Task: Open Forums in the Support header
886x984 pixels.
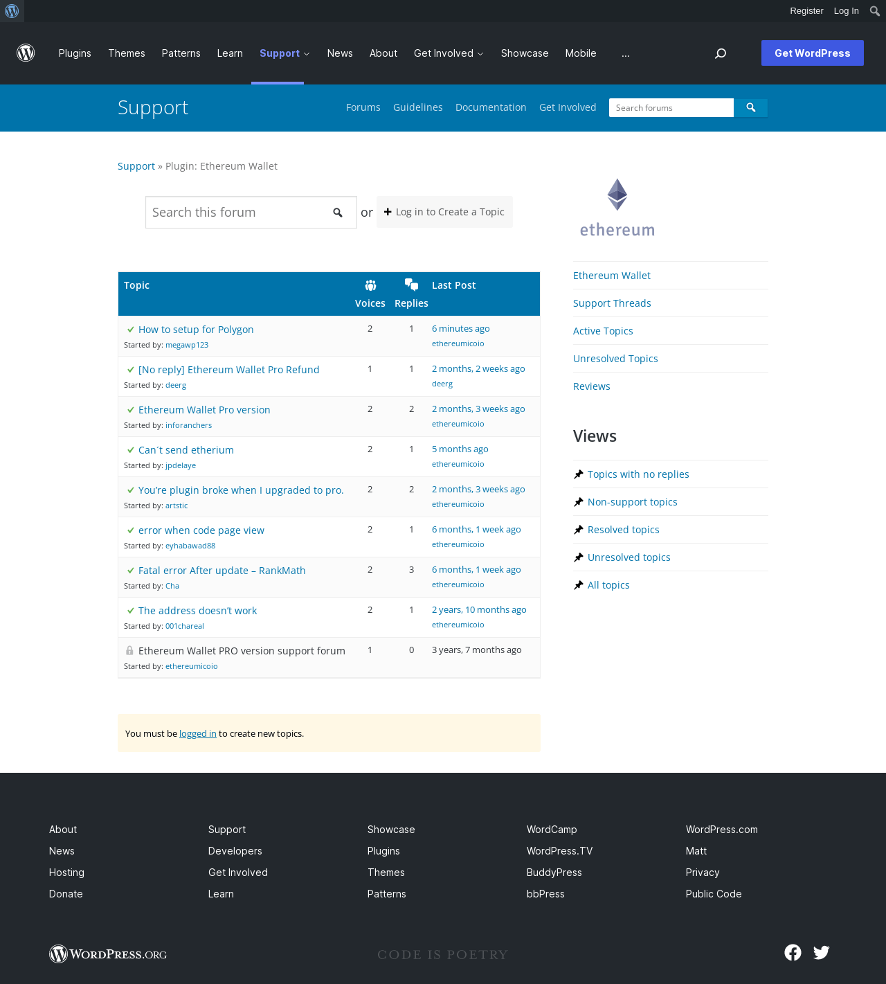Action: pyautogui.click(x=363, y=107)
